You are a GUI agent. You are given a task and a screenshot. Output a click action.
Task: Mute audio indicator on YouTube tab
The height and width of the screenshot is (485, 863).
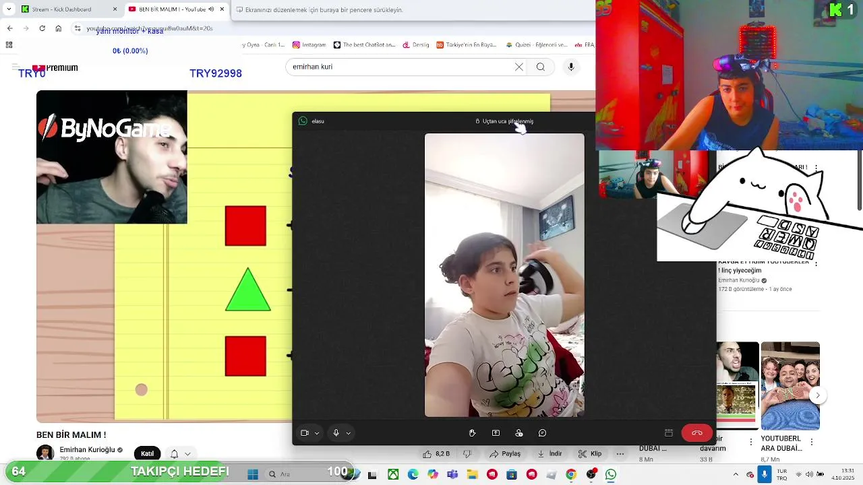tap(212, 9)
